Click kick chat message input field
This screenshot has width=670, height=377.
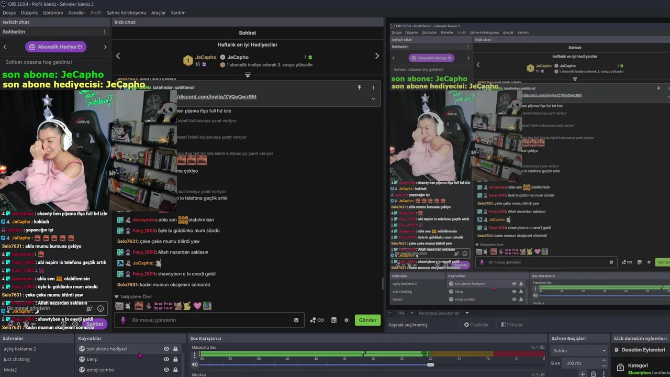[209, 320]
